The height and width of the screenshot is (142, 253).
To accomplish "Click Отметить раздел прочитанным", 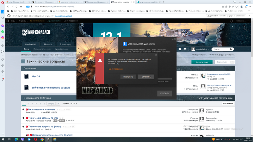I will (x=215, y=98).
